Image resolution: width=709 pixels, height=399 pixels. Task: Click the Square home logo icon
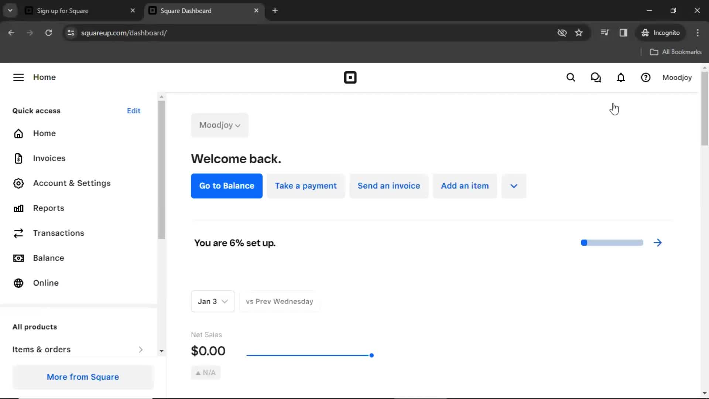pyautogui.click(x=350, y=77)
